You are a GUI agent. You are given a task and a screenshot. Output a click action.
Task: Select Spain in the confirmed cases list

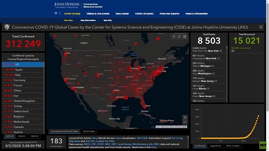[x=23, y=70]
